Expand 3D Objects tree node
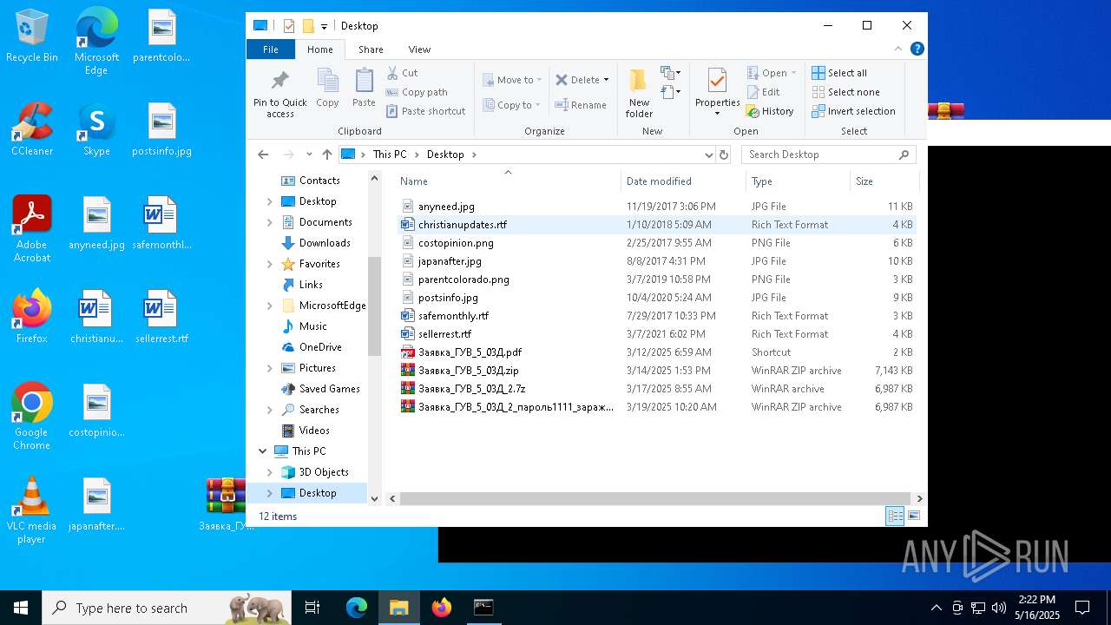Viewport: 1111px width, 625px height. pos(270,472)
